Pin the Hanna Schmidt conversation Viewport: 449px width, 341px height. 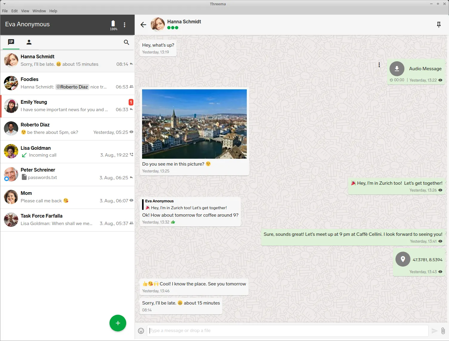pyautogui.click(x=439, y=25)
